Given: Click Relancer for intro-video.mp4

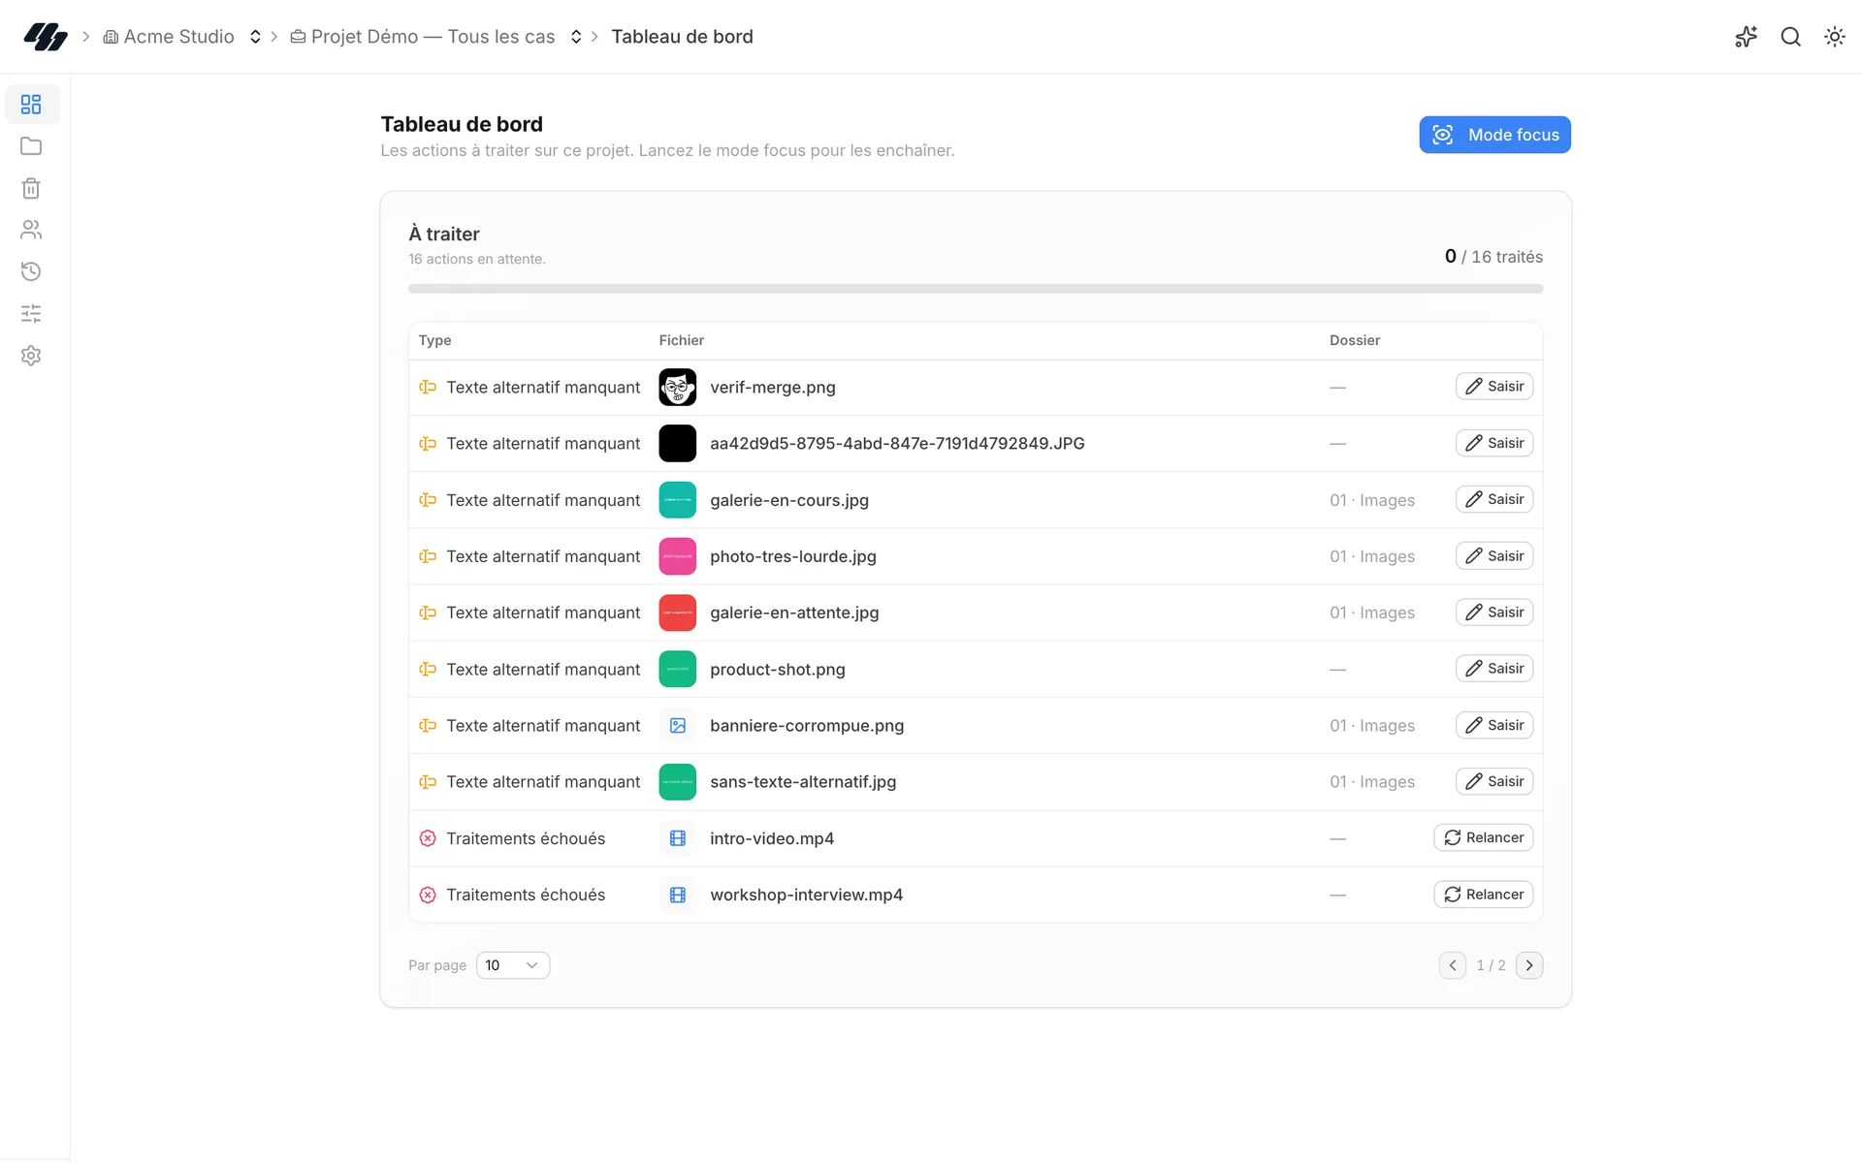Looking at the screenshot, I should [1483, 837].
